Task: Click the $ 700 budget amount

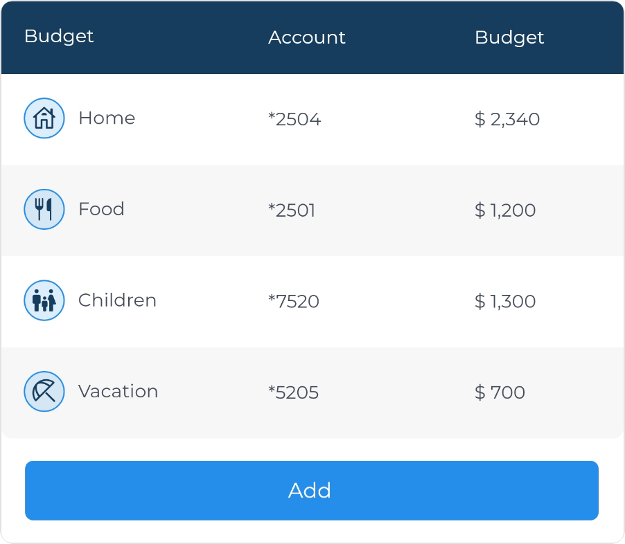Action: [500, 392]
